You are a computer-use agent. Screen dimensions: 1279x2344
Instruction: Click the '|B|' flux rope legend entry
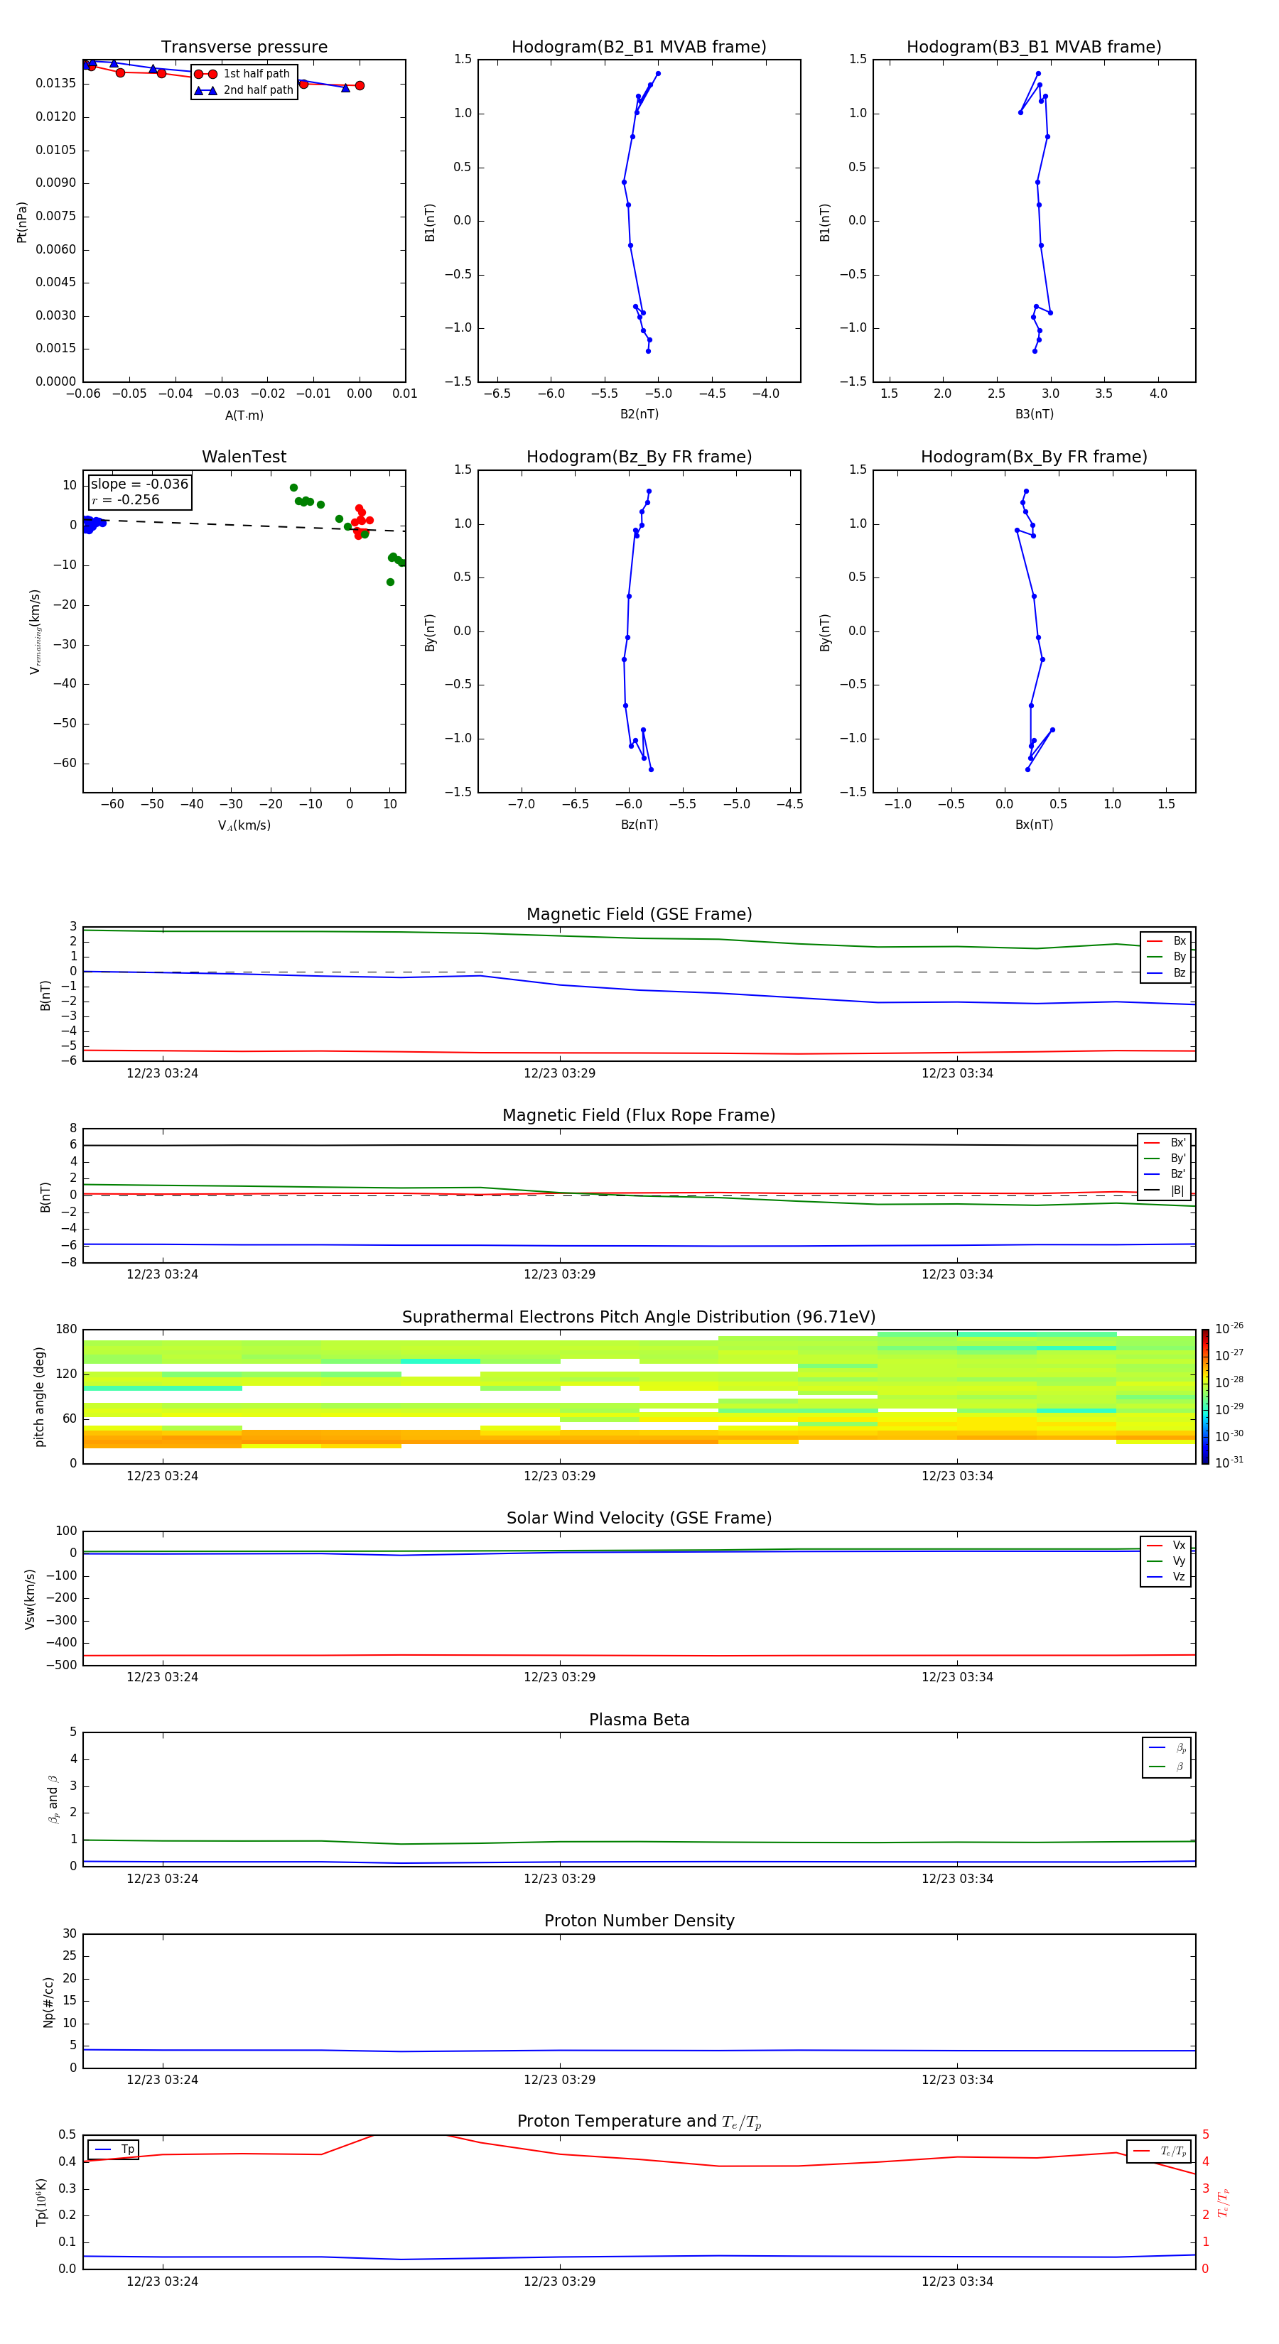[1165, 1190]
